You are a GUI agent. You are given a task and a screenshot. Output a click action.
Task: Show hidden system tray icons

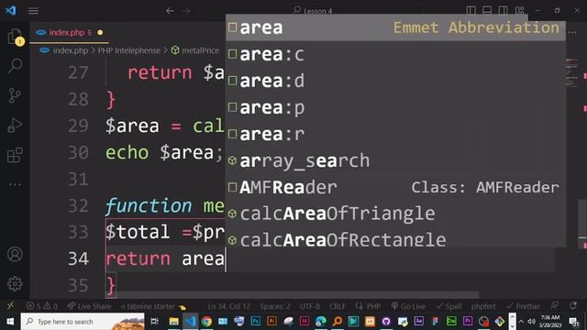coord(521,322)
